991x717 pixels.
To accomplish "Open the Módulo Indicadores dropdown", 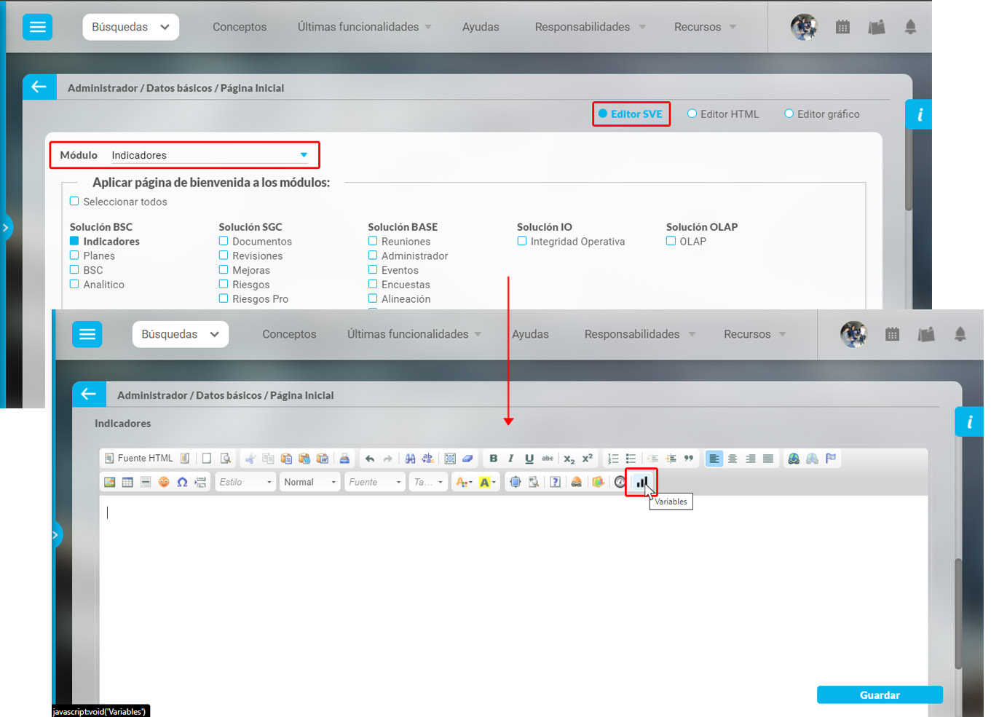I will (304, 155).
